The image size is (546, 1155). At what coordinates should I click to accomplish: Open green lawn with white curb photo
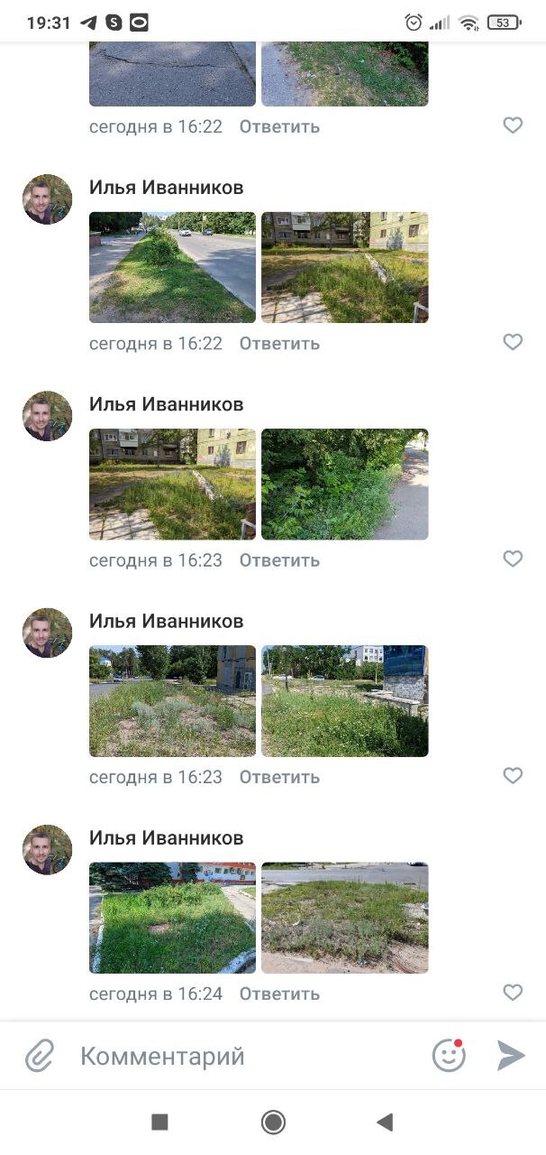(172, 918)
